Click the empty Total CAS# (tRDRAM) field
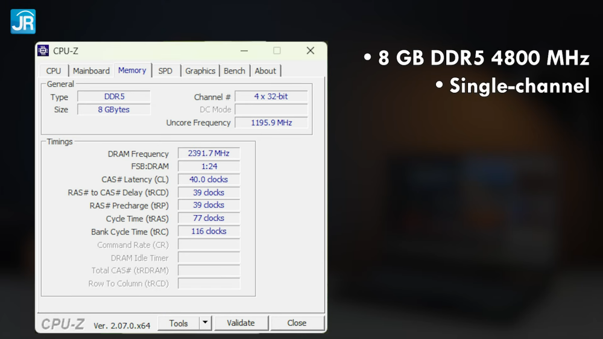This screenshot has width=603, height=339. [x=209, y=270]
